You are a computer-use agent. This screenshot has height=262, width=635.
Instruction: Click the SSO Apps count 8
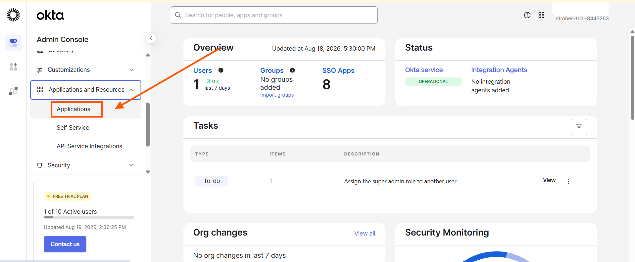326,84
